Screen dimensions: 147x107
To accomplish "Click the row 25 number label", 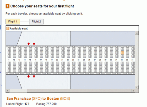I will pyautogui.click(x=84, y=60).
